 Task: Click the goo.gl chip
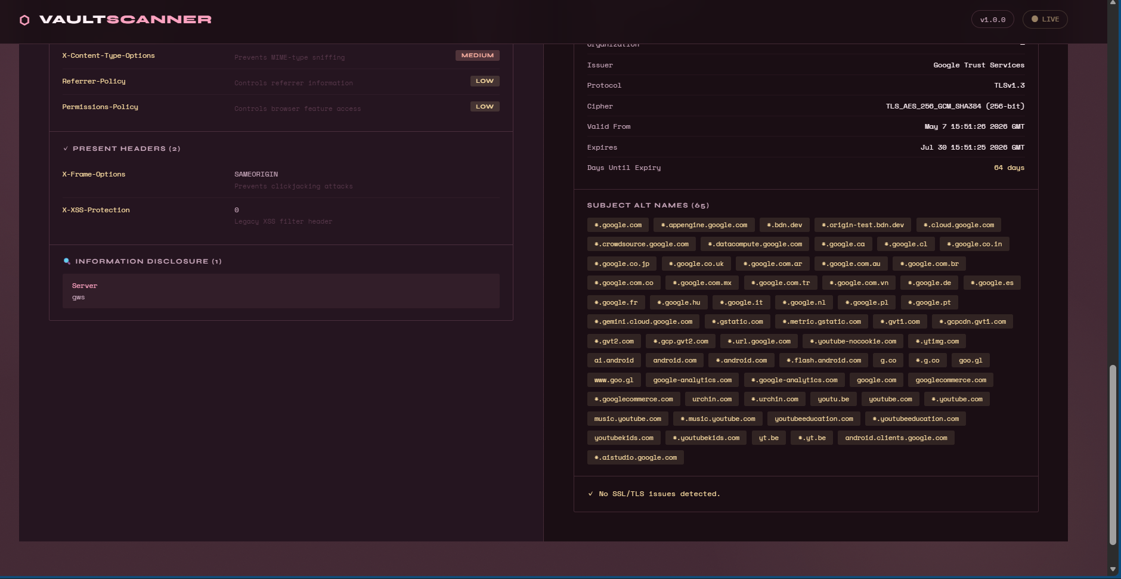point(970,360)
